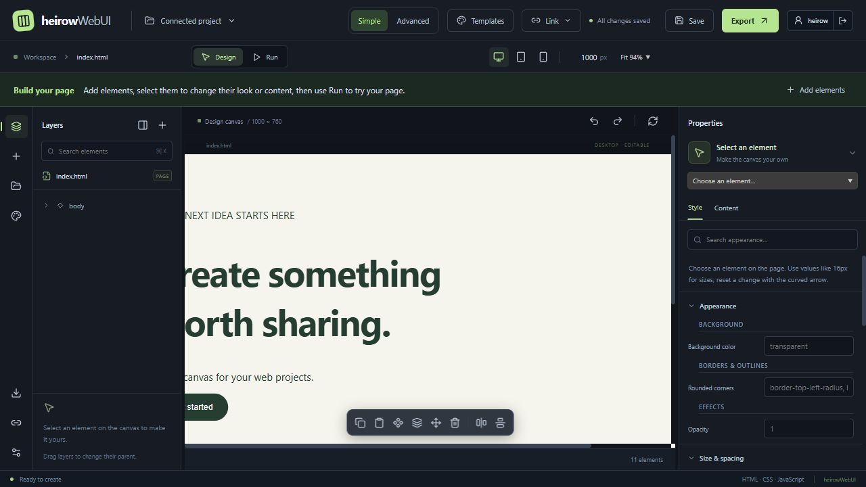Click the Search elements field
866x487 pixels.
pyautogui.click(x=107, y=151)
